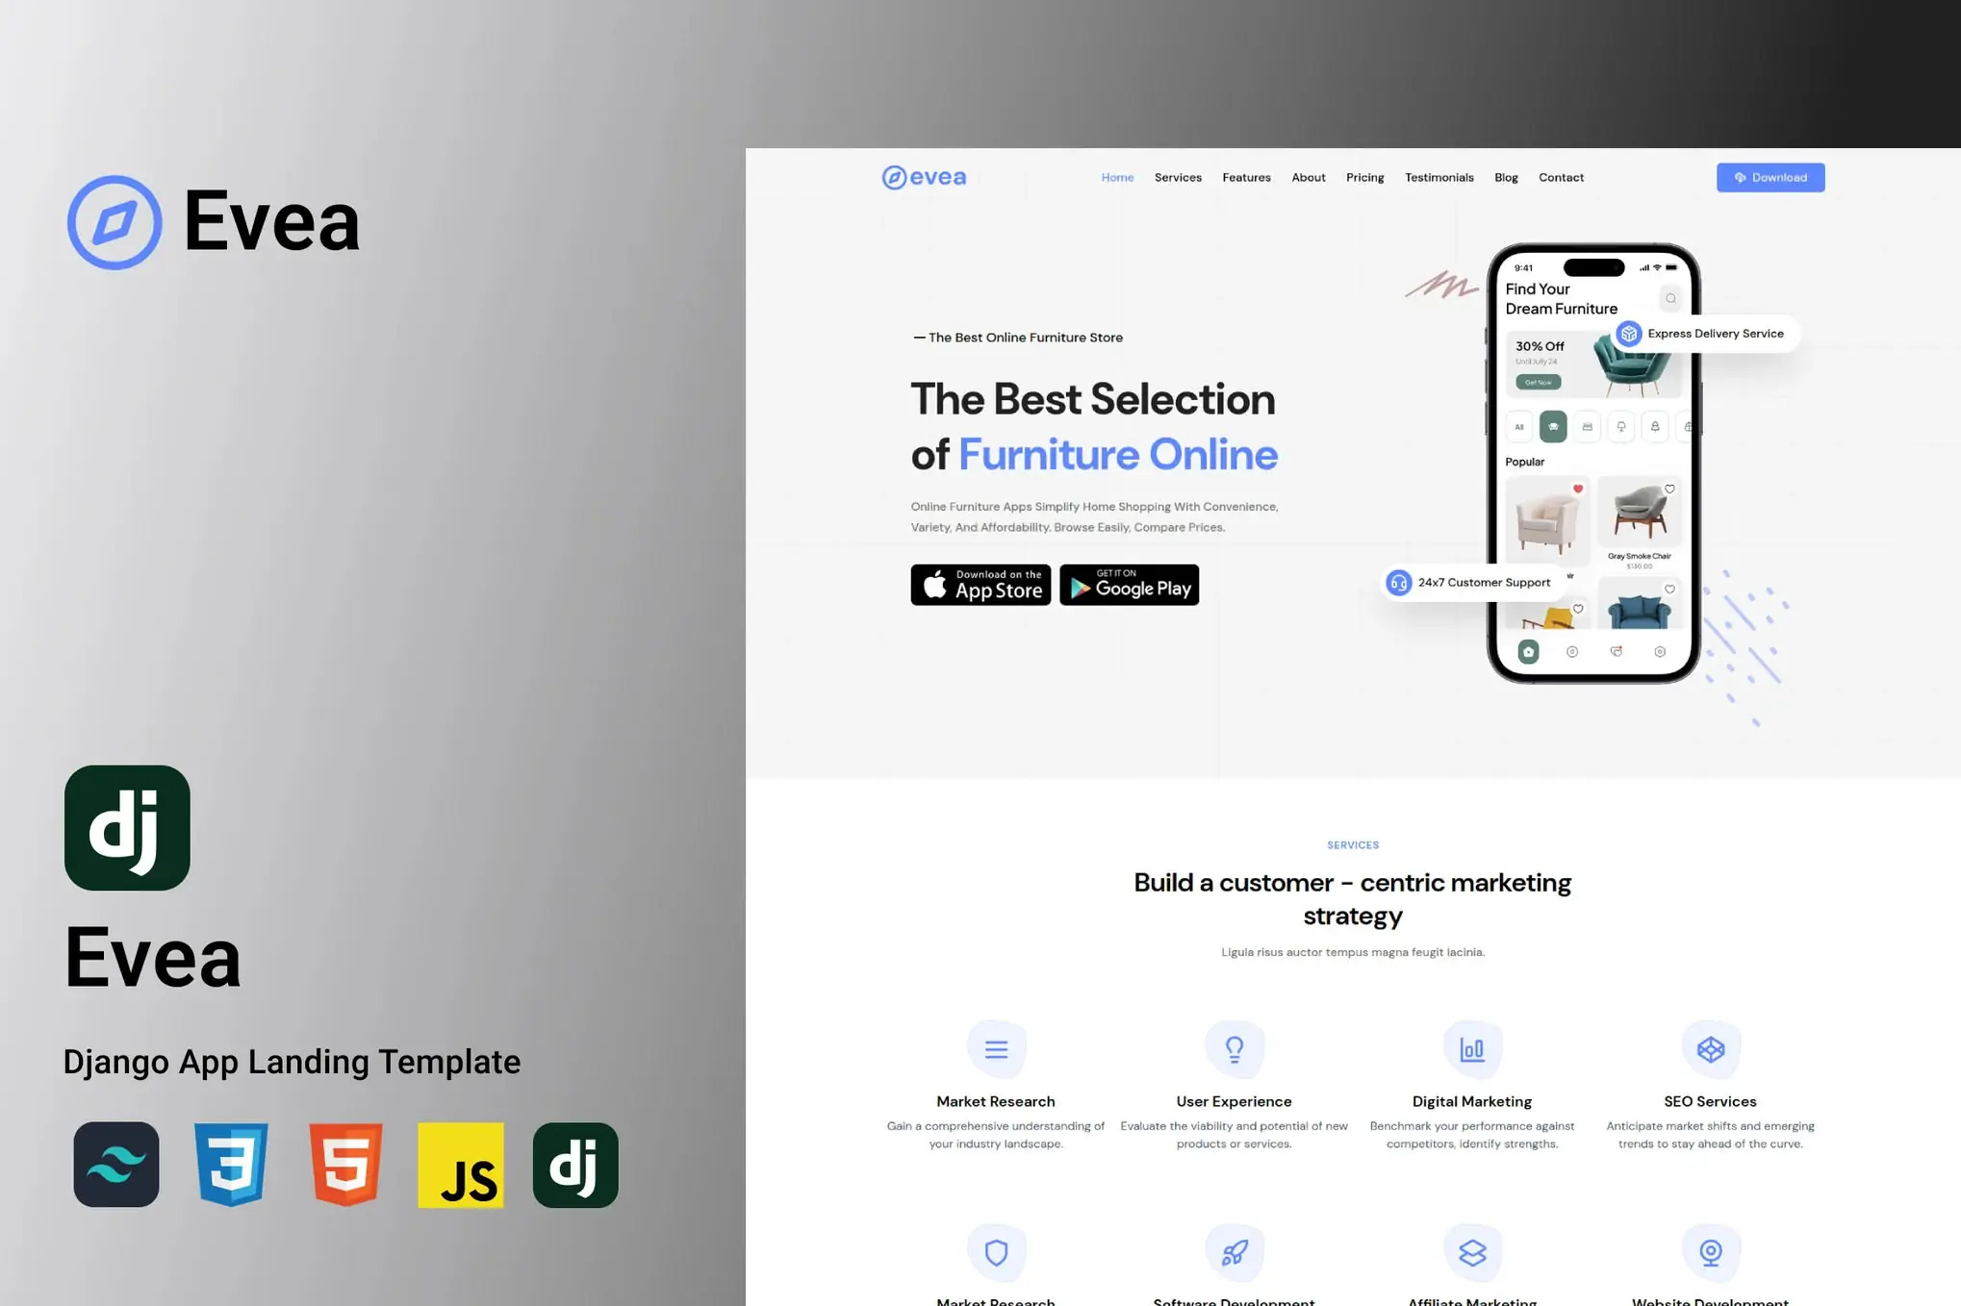Viewport: 1961px width, 1306px height.
Task: Open the Services navigation menu item
Action: point(1177,178)
